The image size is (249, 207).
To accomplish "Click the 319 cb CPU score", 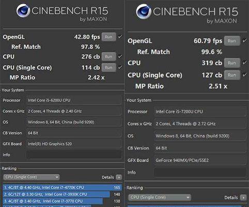I will pyautogui.click(x=212, y=63).
